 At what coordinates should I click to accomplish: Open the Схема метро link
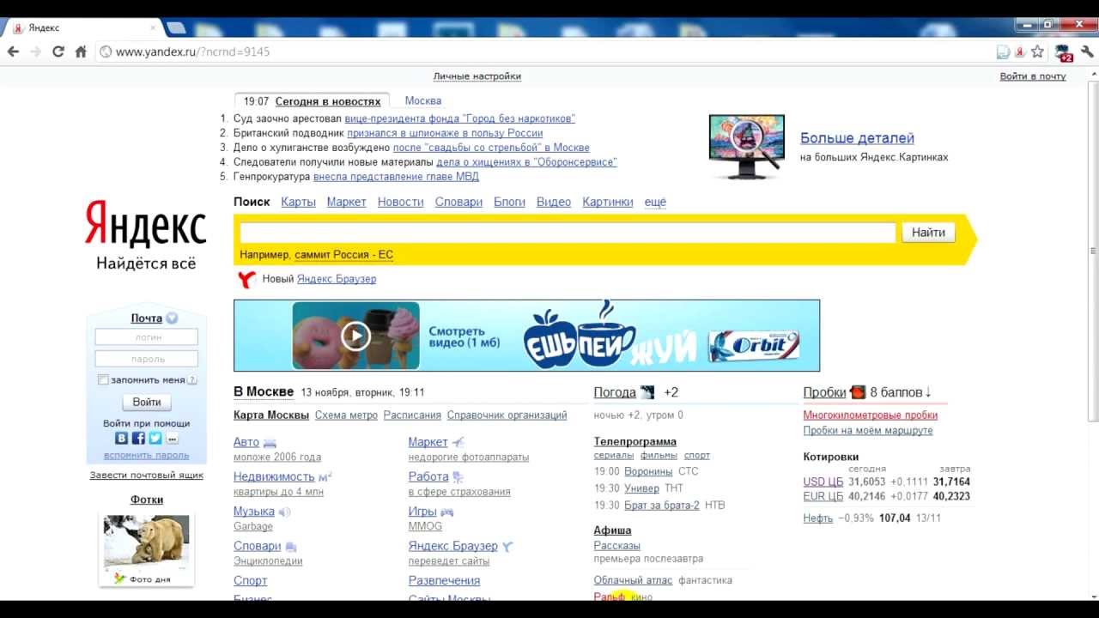point(346,415)
